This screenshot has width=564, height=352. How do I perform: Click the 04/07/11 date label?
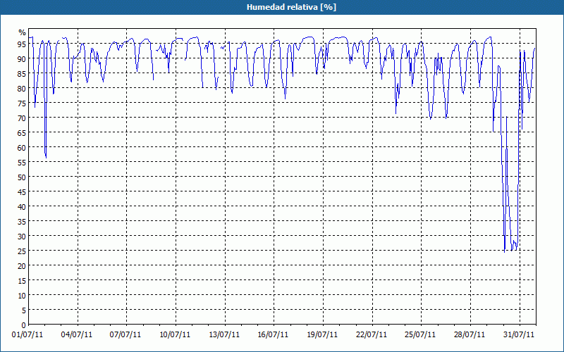point(77,335)
